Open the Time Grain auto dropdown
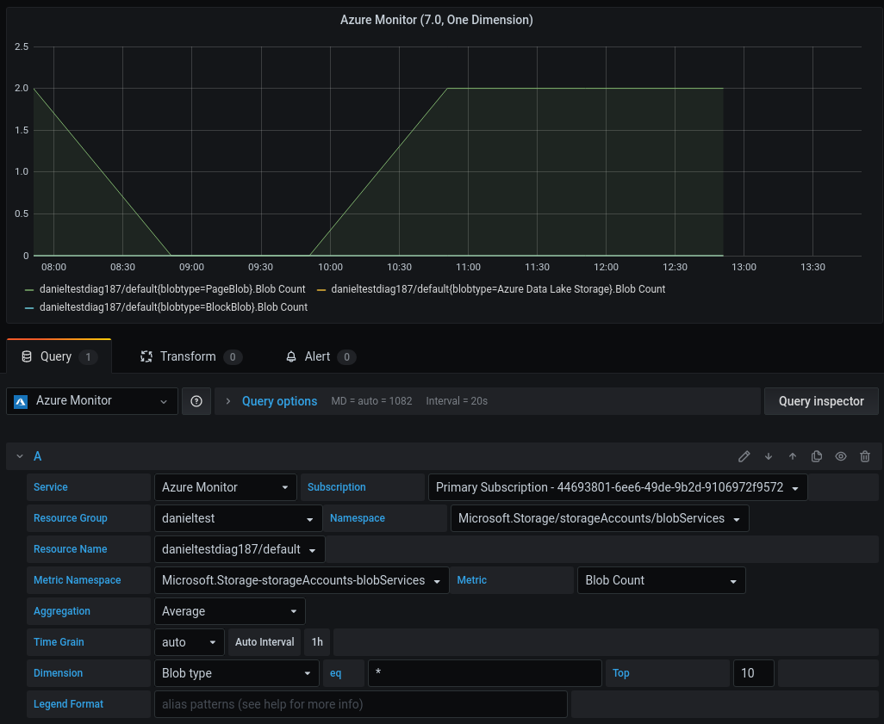The width and height of the screenshot is (884, 724). pos(190,642)
